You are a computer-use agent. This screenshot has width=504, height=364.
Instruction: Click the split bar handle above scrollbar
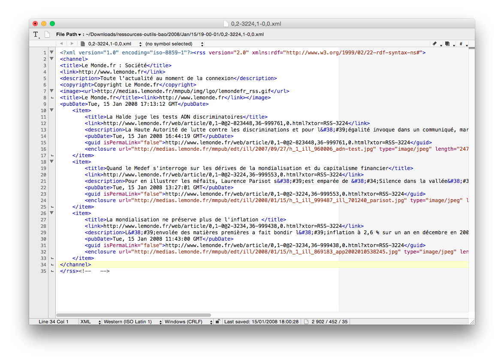[x=471, y=48]
